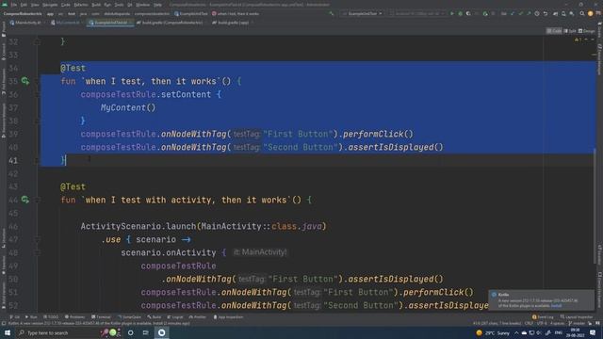Click the history clock icon in toolbar

pyautogui.click(x=537, y=13)
